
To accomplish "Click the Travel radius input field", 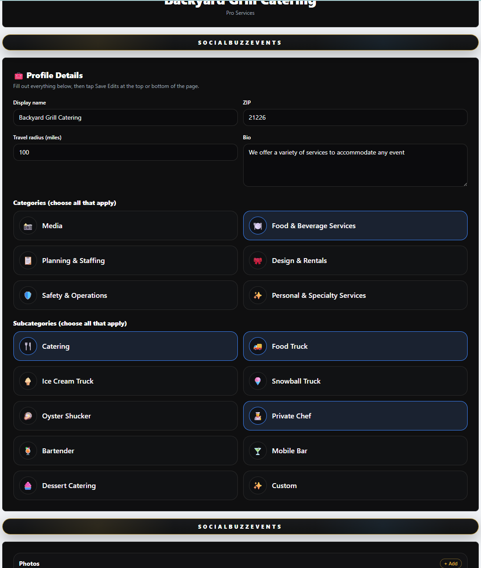I will coord(125,152).
